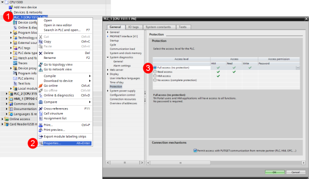Expand the HMI_1 [TP700] node

coord(7,98)
